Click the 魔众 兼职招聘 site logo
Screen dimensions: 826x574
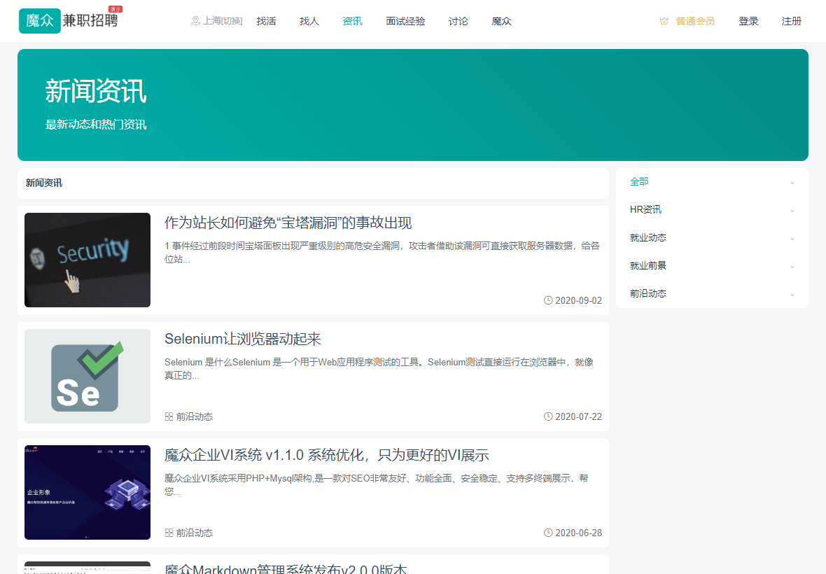(x=69, y=20)
